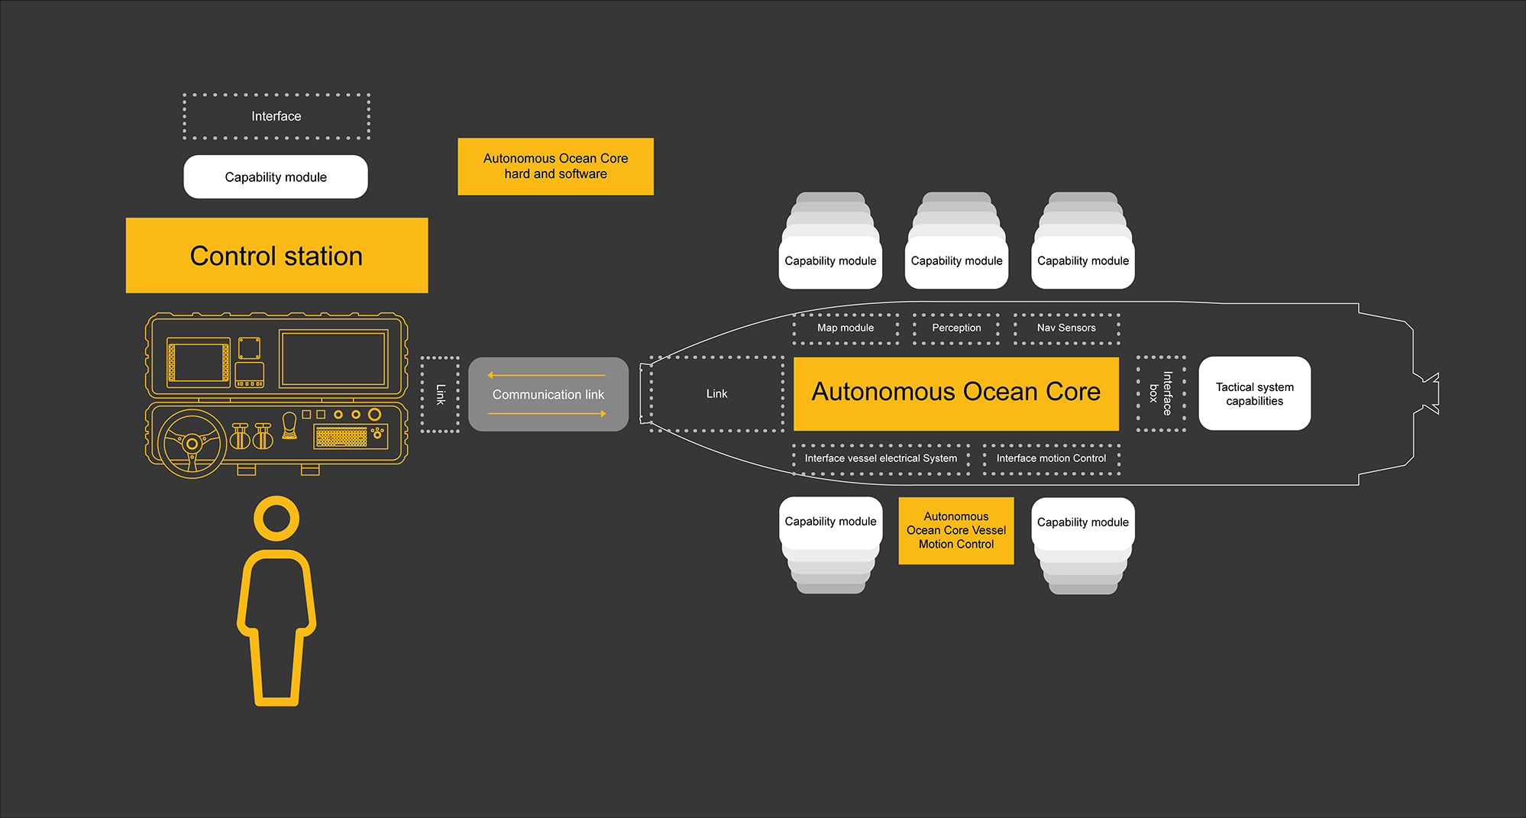Open Tactical system capabilities
The image size is (1526, 818).
(x=1254, y=393)
